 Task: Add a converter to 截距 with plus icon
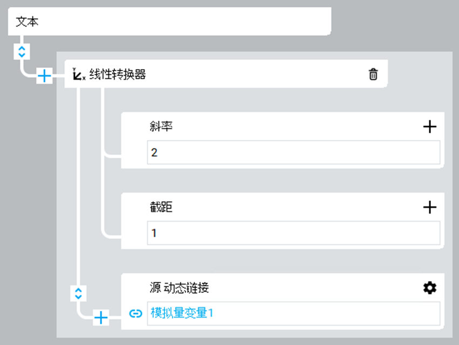pos(429,207)
